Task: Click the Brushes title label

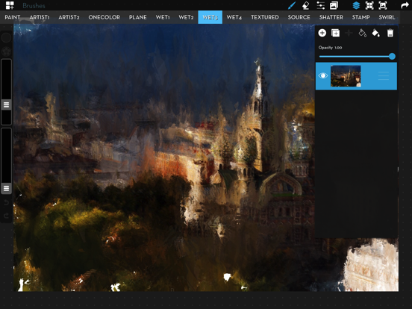Action: (34, 5)
